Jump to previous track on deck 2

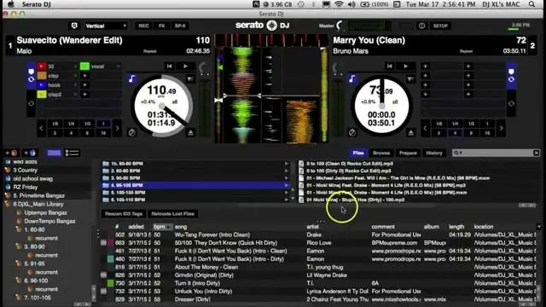tap(390, 67)
